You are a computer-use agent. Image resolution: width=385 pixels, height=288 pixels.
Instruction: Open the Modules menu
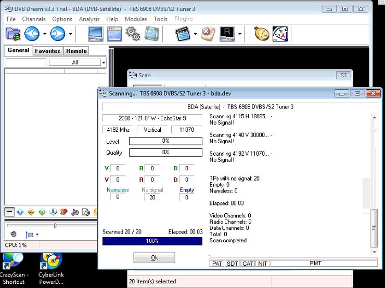[136, 19]
